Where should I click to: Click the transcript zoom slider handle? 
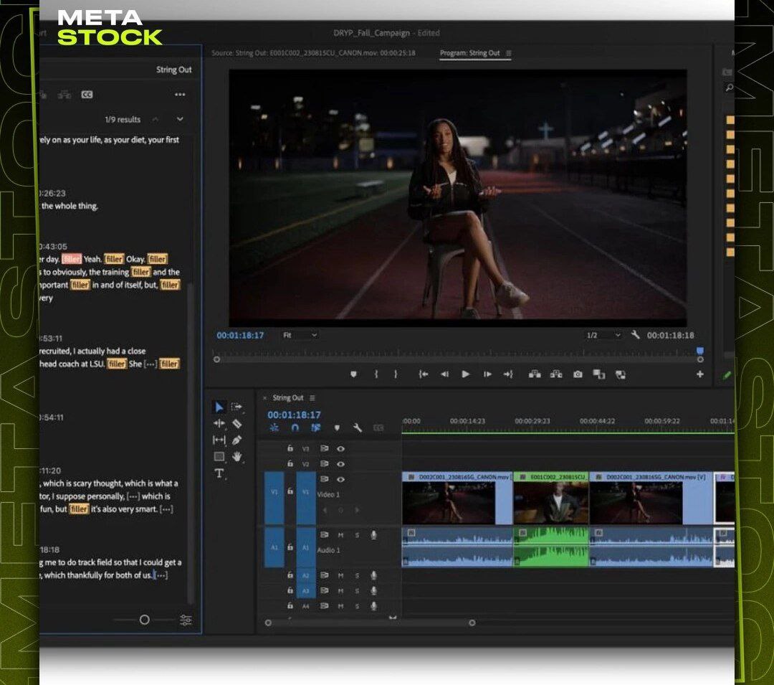click(144, 620)
